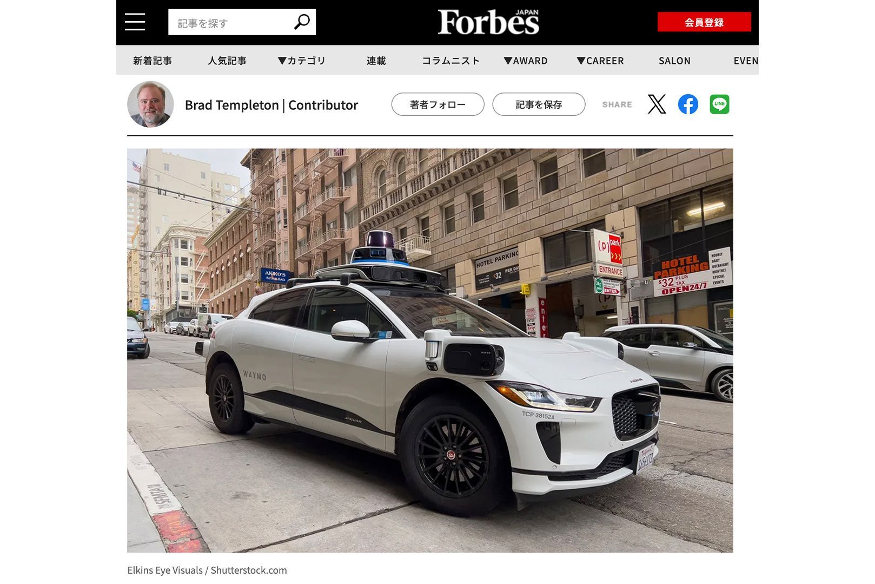Open the Waymo car article image
This screenshot has width=875, height=584.
click(430, 350)
